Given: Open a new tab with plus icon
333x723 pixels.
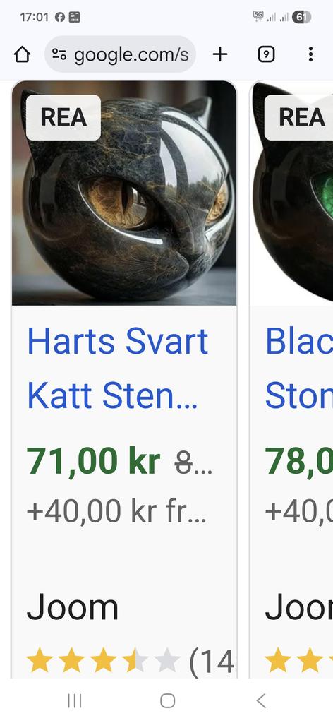Looking at the screenshot, I should point(220,54).
